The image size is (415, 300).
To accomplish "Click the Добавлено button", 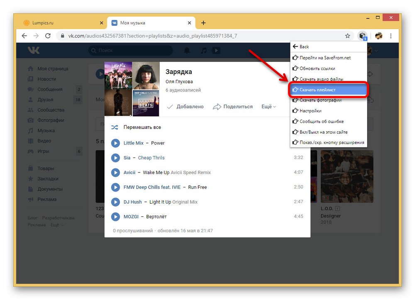I will click(x=185, y=106).
